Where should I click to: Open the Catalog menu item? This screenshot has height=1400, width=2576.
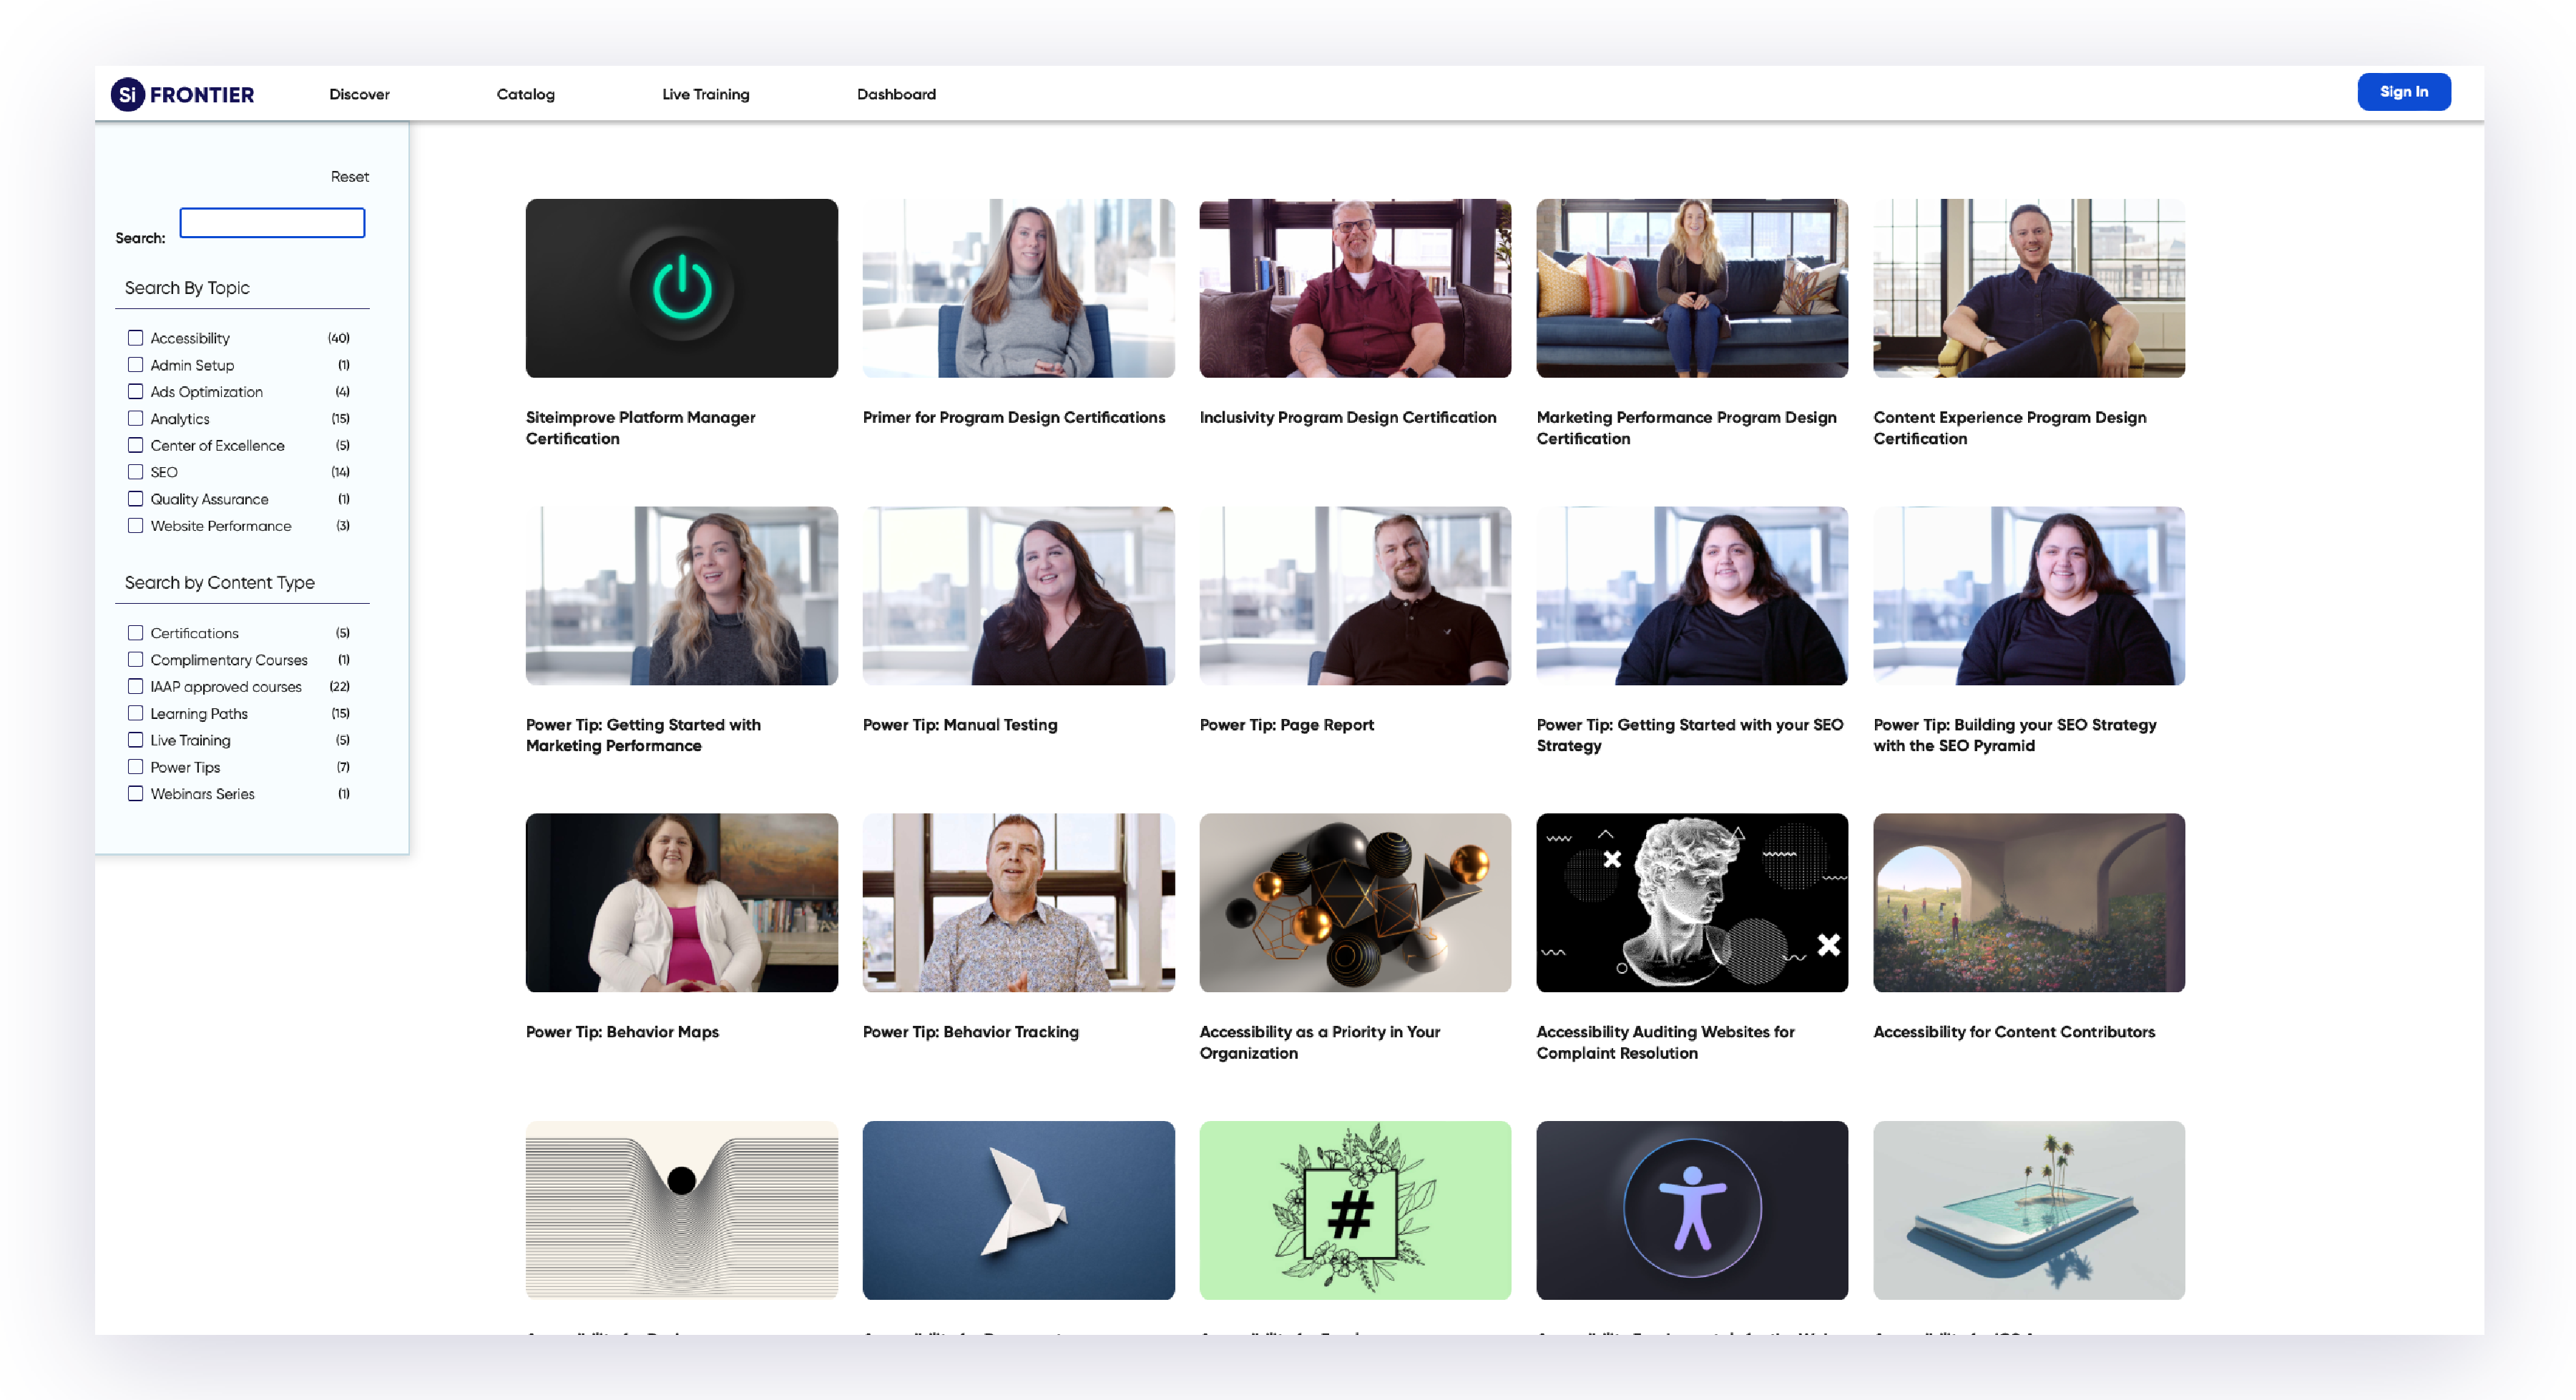pyautogui.click(x=525, y=94)
